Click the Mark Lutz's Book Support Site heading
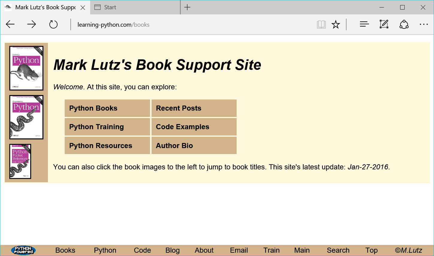434x256 pixels. click(157, 65)
